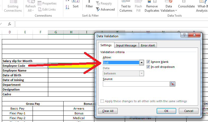Close the Data Validation dialog
Viewport: 208px width, 122px height.
(x=194, y=35)
